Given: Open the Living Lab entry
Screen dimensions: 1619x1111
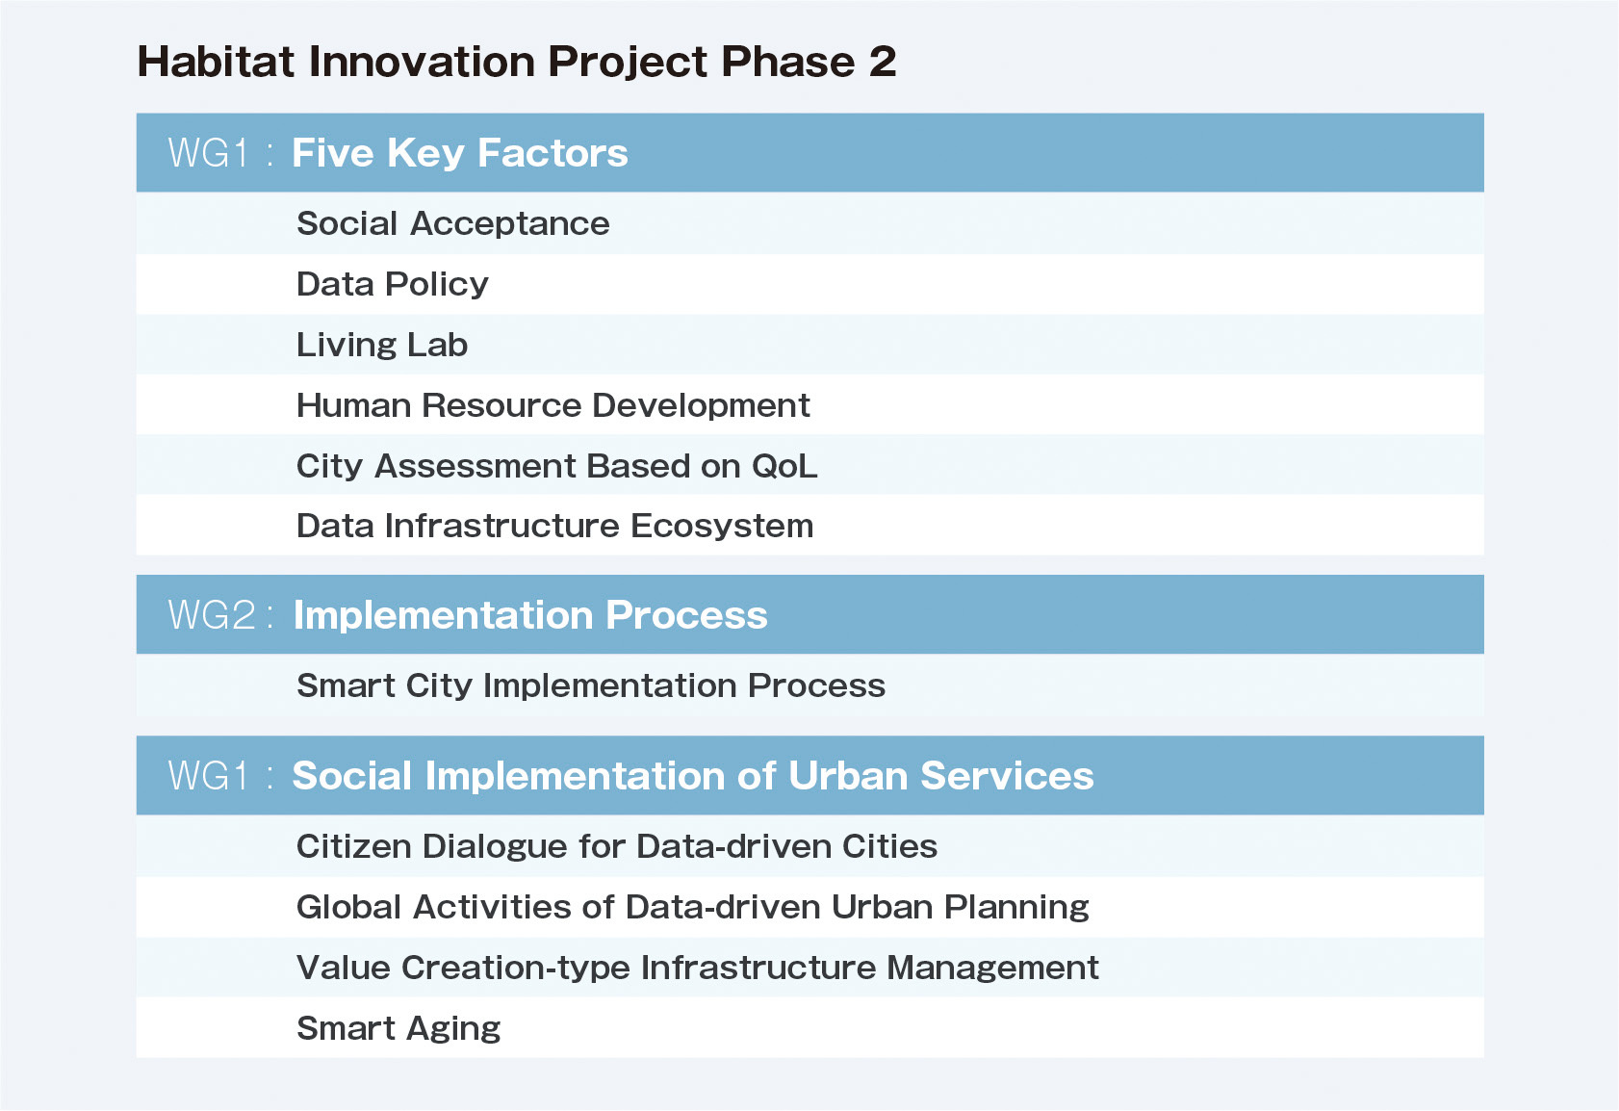Looking at the screenshot, I should (x=809, y=345).
